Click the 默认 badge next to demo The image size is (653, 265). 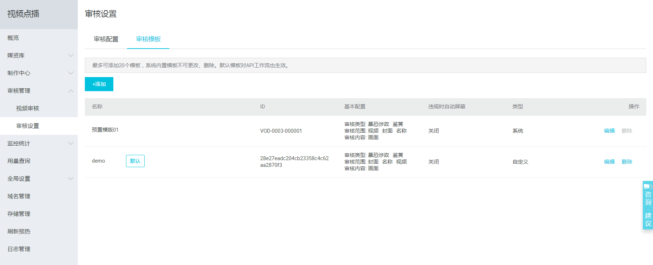click(x=135, y=161)
